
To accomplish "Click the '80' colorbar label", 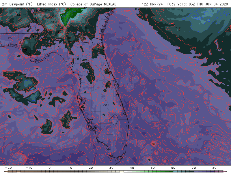I will [x=215, y=168].
